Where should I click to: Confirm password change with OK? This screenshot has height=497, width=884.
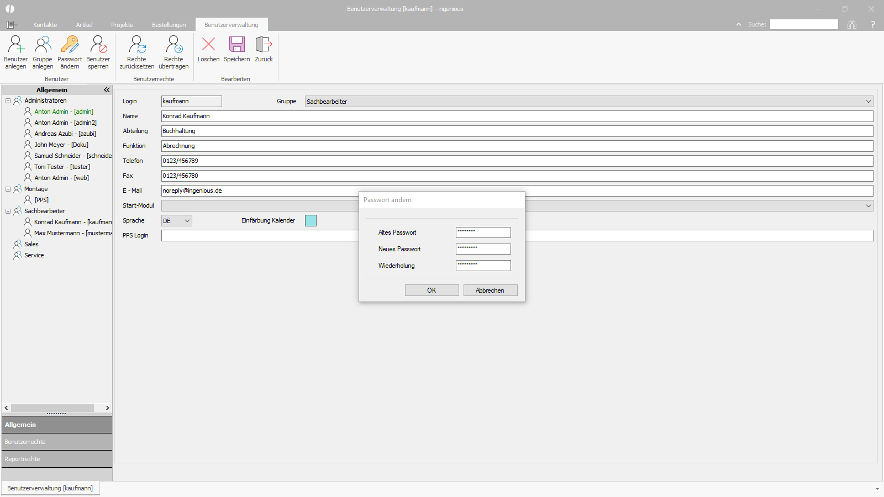tap(432, 290)
